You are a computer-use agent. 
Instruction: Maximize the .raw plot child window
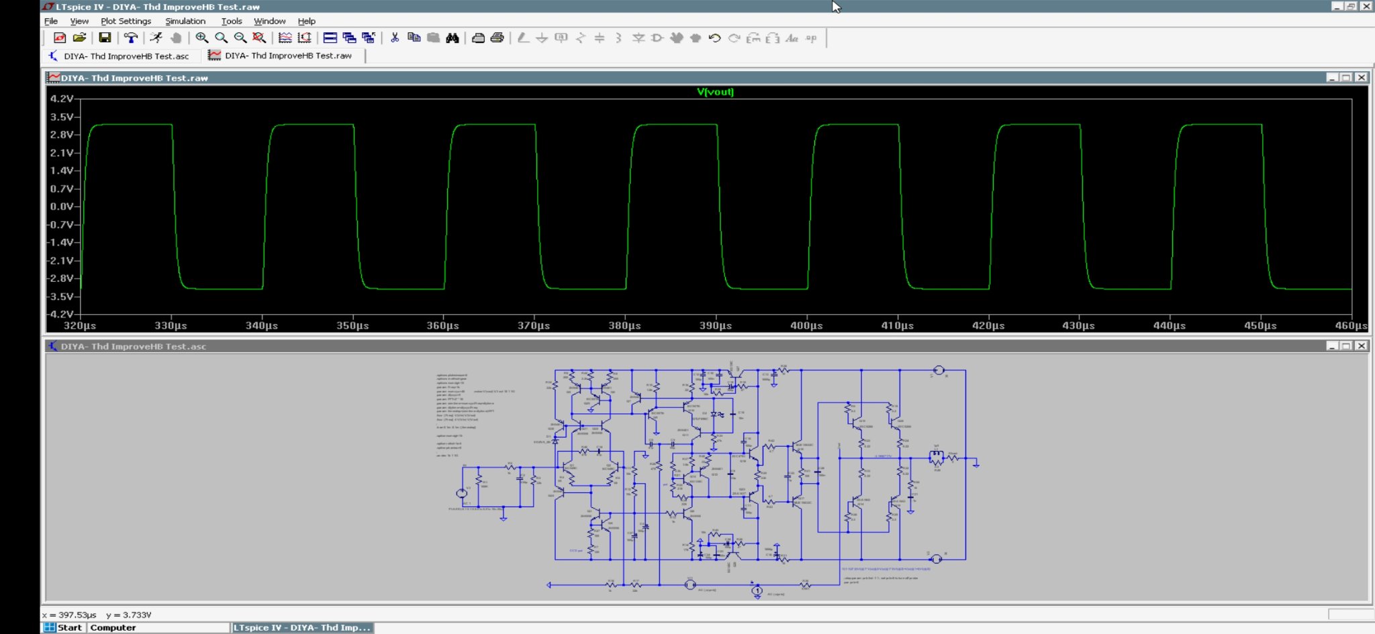1346,78
